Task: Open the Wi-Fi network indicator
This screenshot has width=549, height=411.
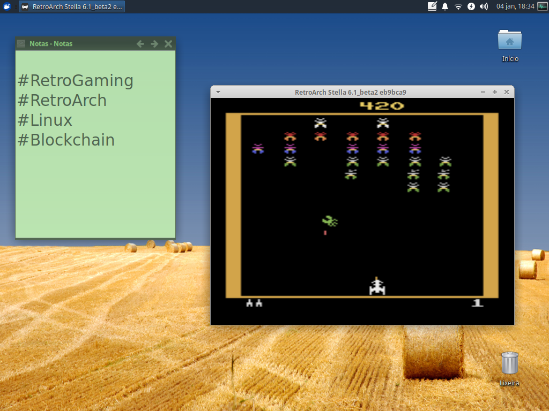Action: coord(458,6)
